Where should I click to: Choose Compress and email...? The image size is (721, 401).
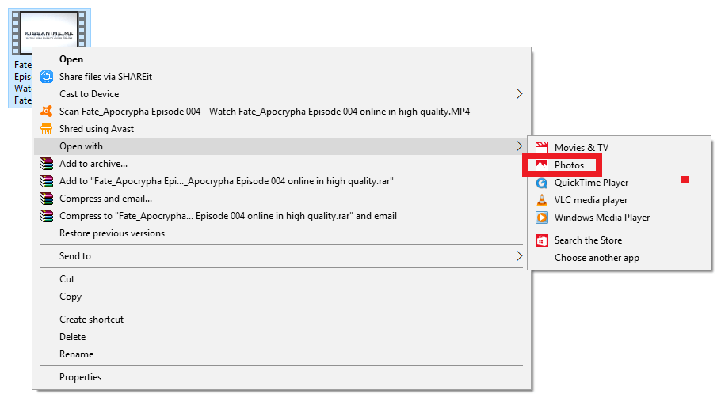click(105, 199)
